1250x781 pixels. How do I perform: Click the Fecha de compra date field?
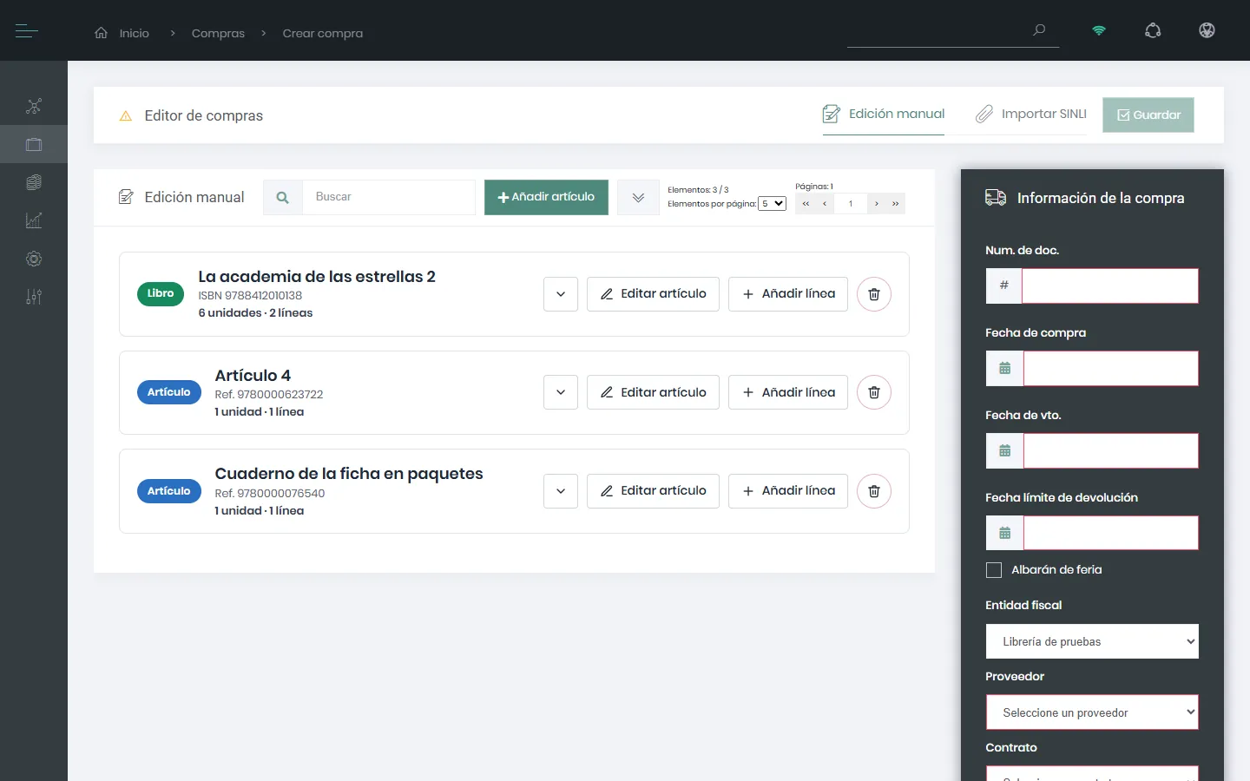click(1111, 369)
